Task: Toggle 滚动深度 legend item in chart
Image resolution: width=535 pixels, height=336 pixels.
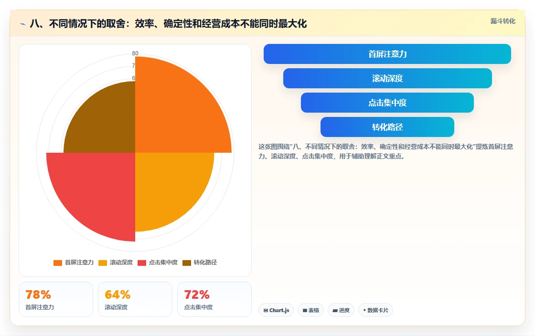Action: 115,262
